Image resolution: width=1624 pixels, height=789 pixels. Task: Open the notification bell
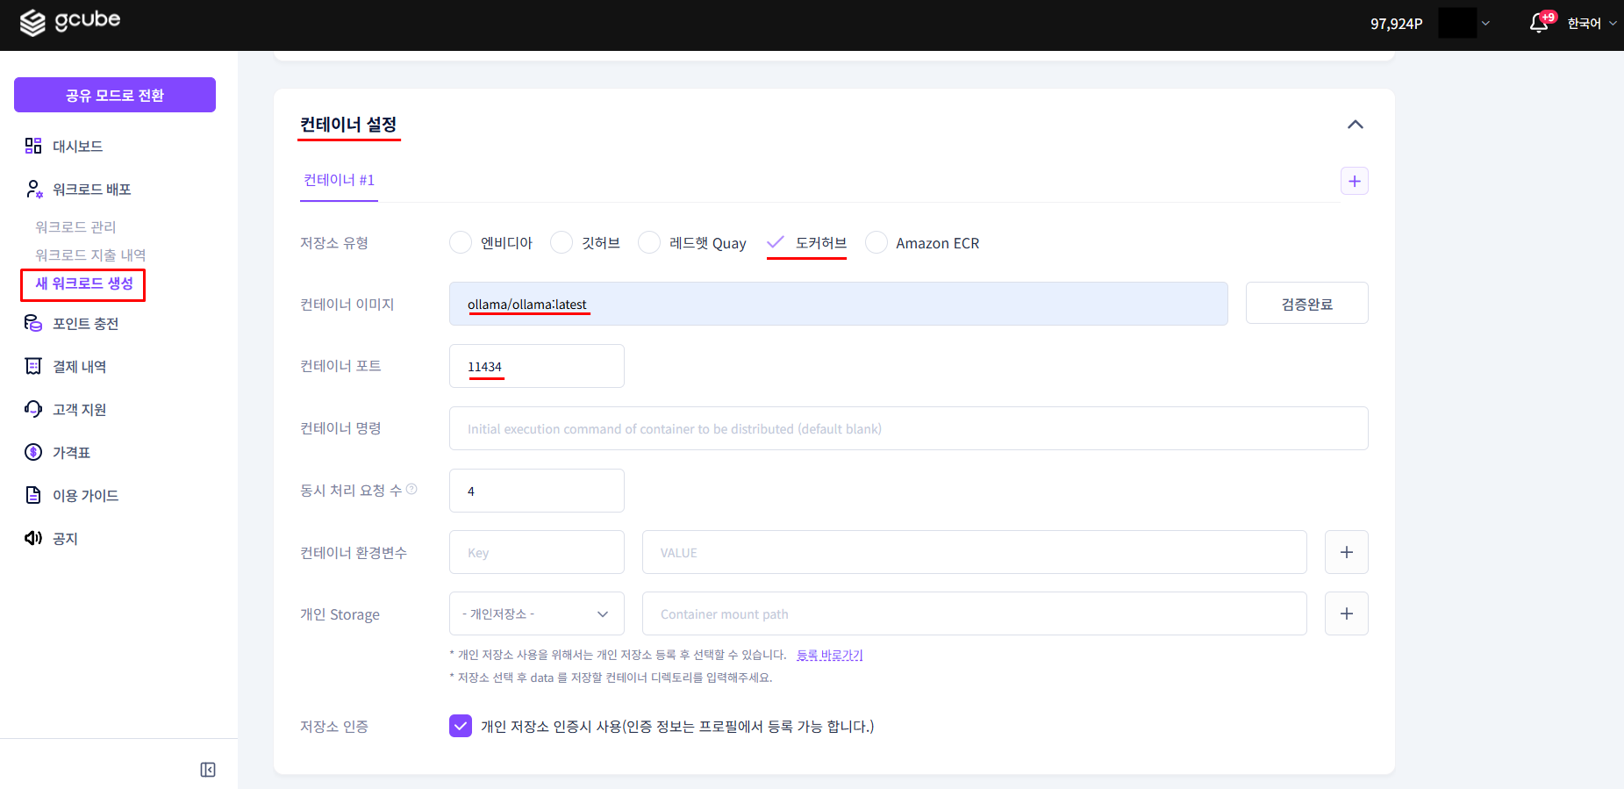pyautogui.click(x=1538, y=24)
